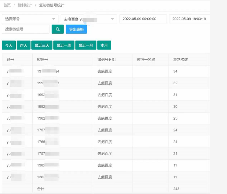Click the green search magnifier button
This screenshot has width=227, height=194.
click(x=58, y=29)
